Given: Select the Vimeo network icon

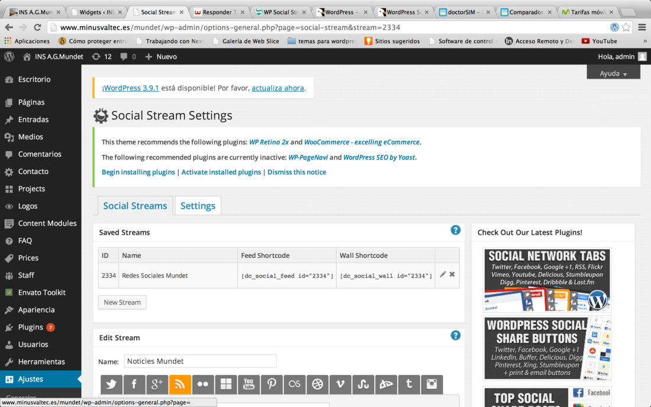Looking at the screenshot, I should coord(340,384).
